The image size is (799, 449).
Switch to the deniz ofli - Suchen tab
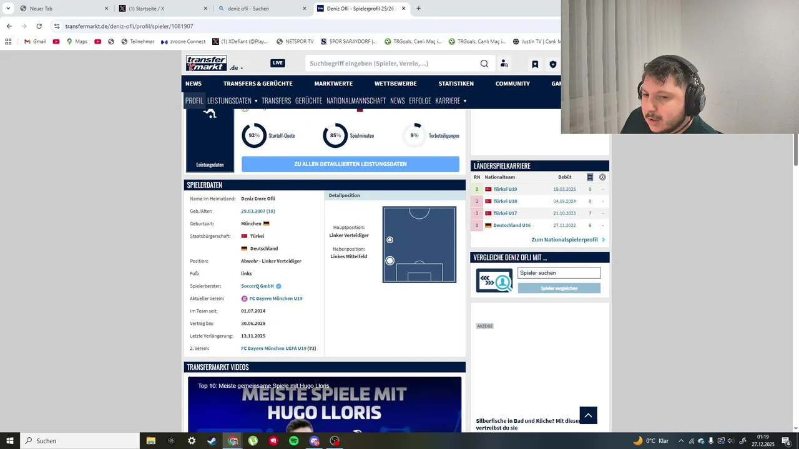click(x=263, y=9)
